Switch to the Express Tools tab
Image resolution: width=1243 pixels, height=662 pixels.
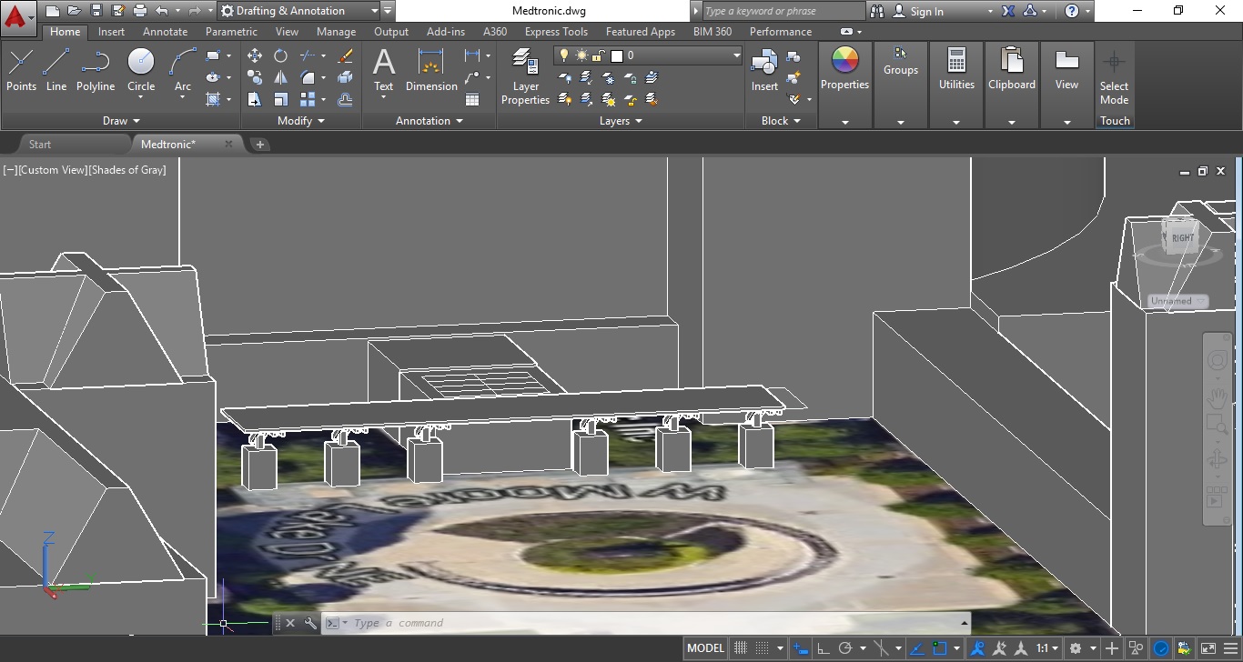pyautogui.click(x=556, y=31)
